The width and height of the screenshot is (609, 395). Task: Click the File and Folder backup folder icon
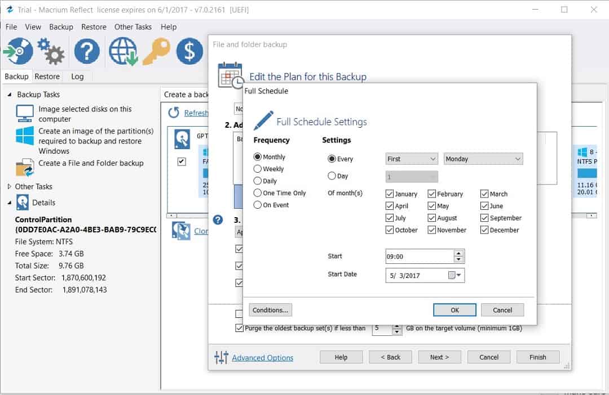coord(24,167)
